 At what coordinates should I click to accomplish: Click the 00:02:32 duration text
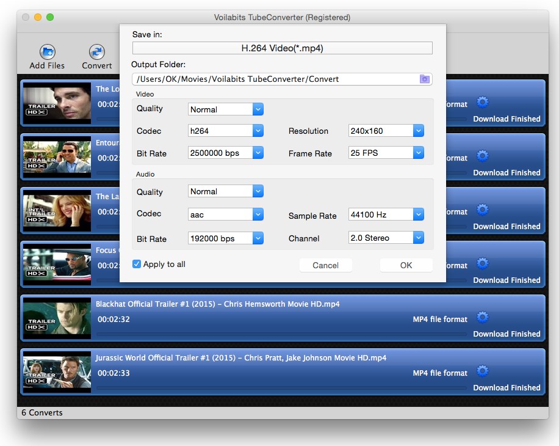point(114,320)
